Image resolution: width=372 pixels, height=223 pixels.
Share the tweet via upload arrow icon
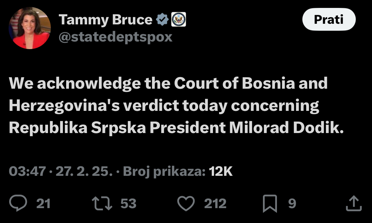click(x=354, y=203)
